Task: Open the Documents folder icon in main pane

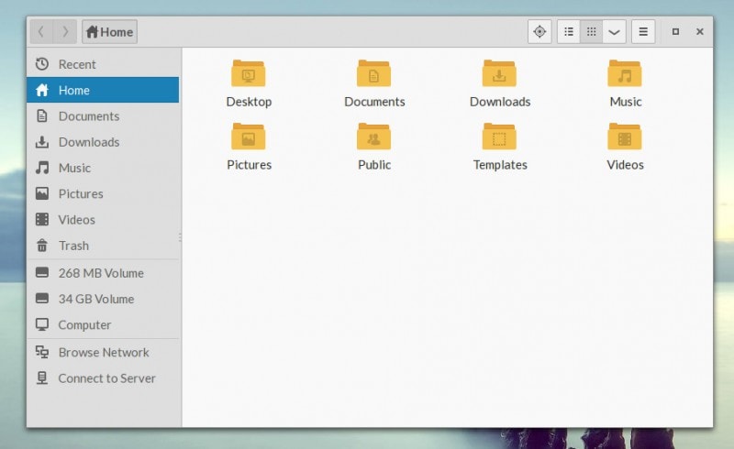Action: coord(373,73)
